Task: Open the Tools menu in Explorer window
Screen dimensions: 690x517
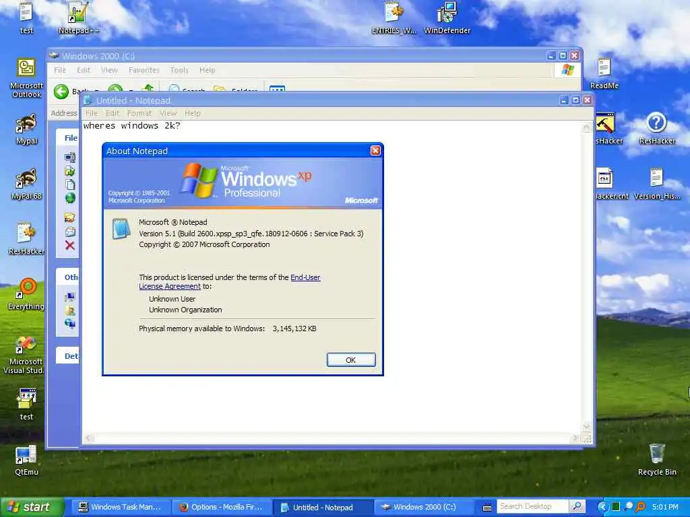Action: (179, 70)
